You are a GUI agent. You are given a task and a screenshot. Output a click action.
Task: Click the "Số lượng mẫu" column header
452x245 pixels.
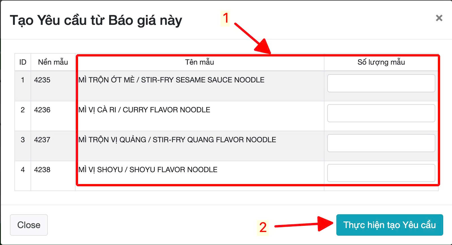pos(381,62)
